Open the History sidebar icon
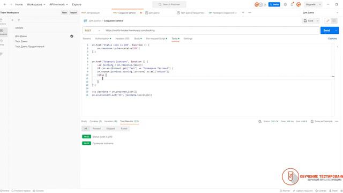 point(2,42)
